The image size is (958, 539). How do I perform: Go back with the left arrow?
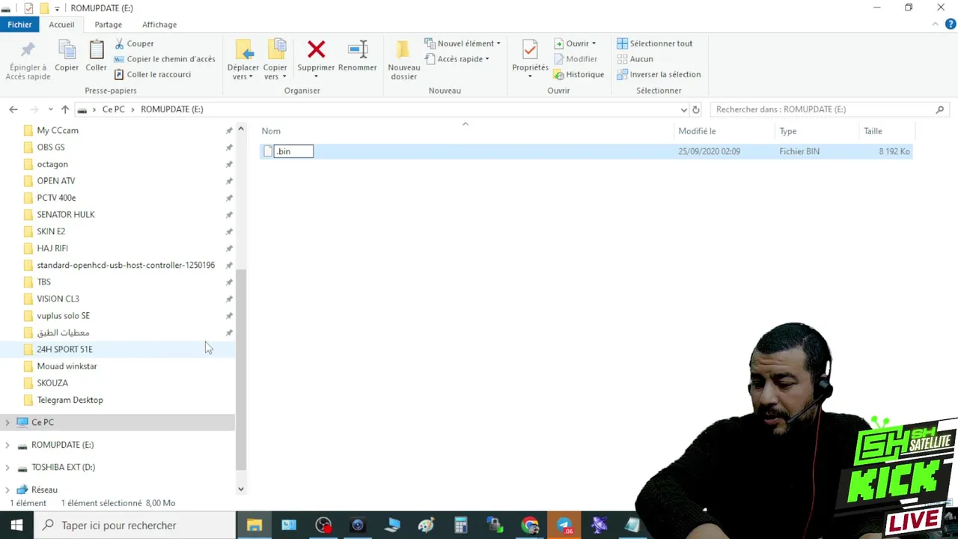pyautogui.click(x=13, y=109)
